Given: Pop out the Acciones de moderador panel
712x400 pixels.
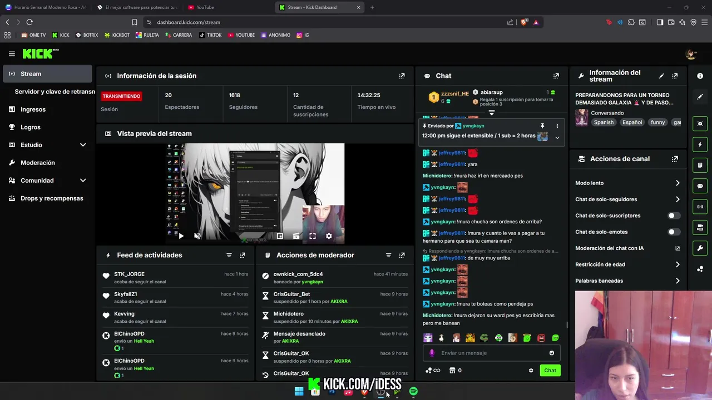Looking at the screenshot, I should 402,255.
